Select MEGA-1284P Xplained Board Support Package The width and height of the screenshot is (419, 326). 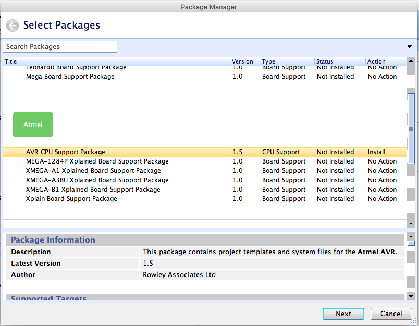pos(97,161)
